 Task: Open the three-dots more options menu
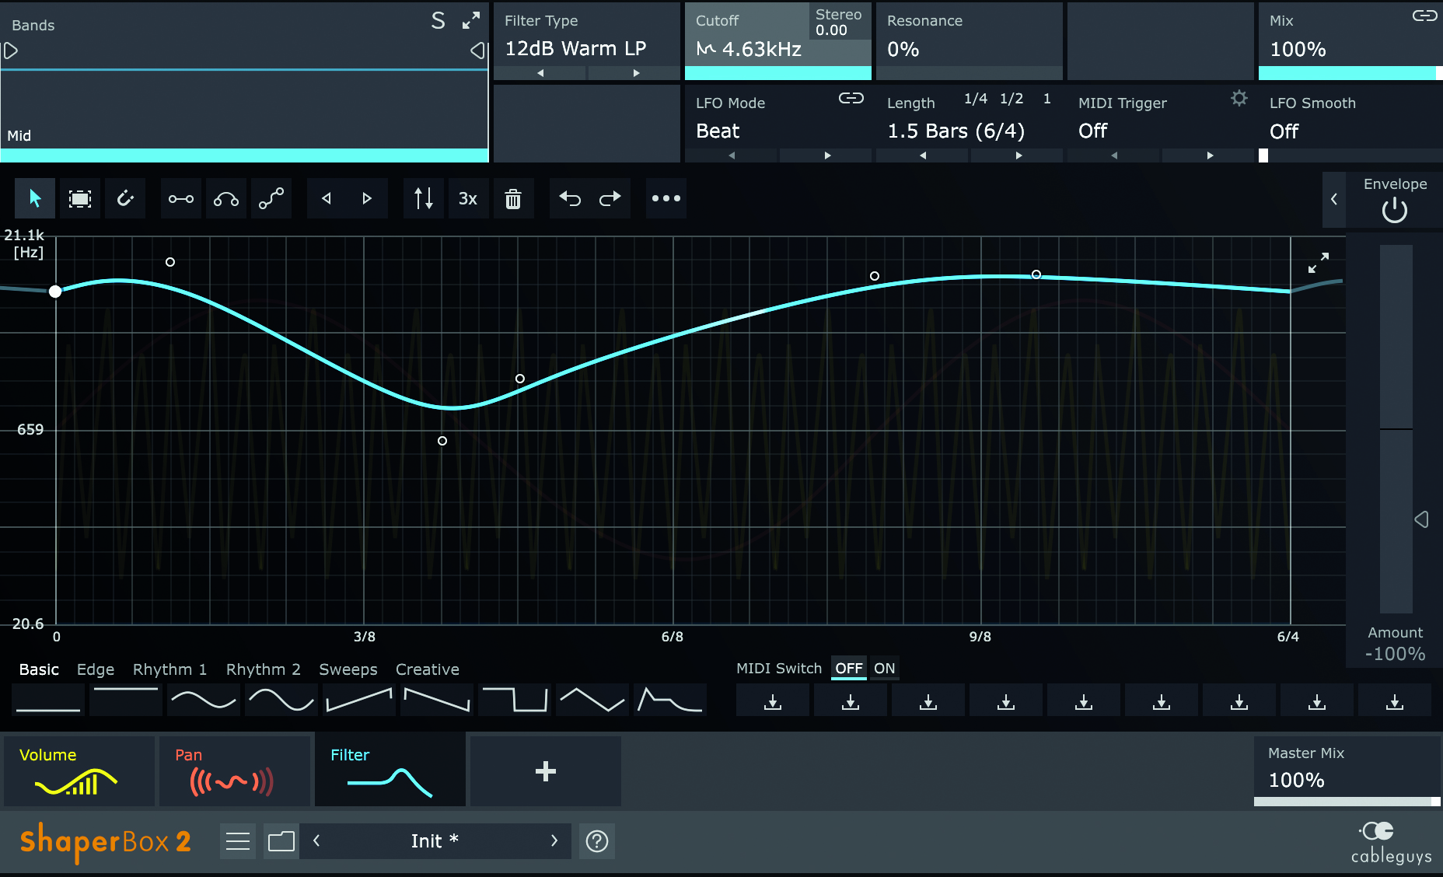click(x=666, y=198)
